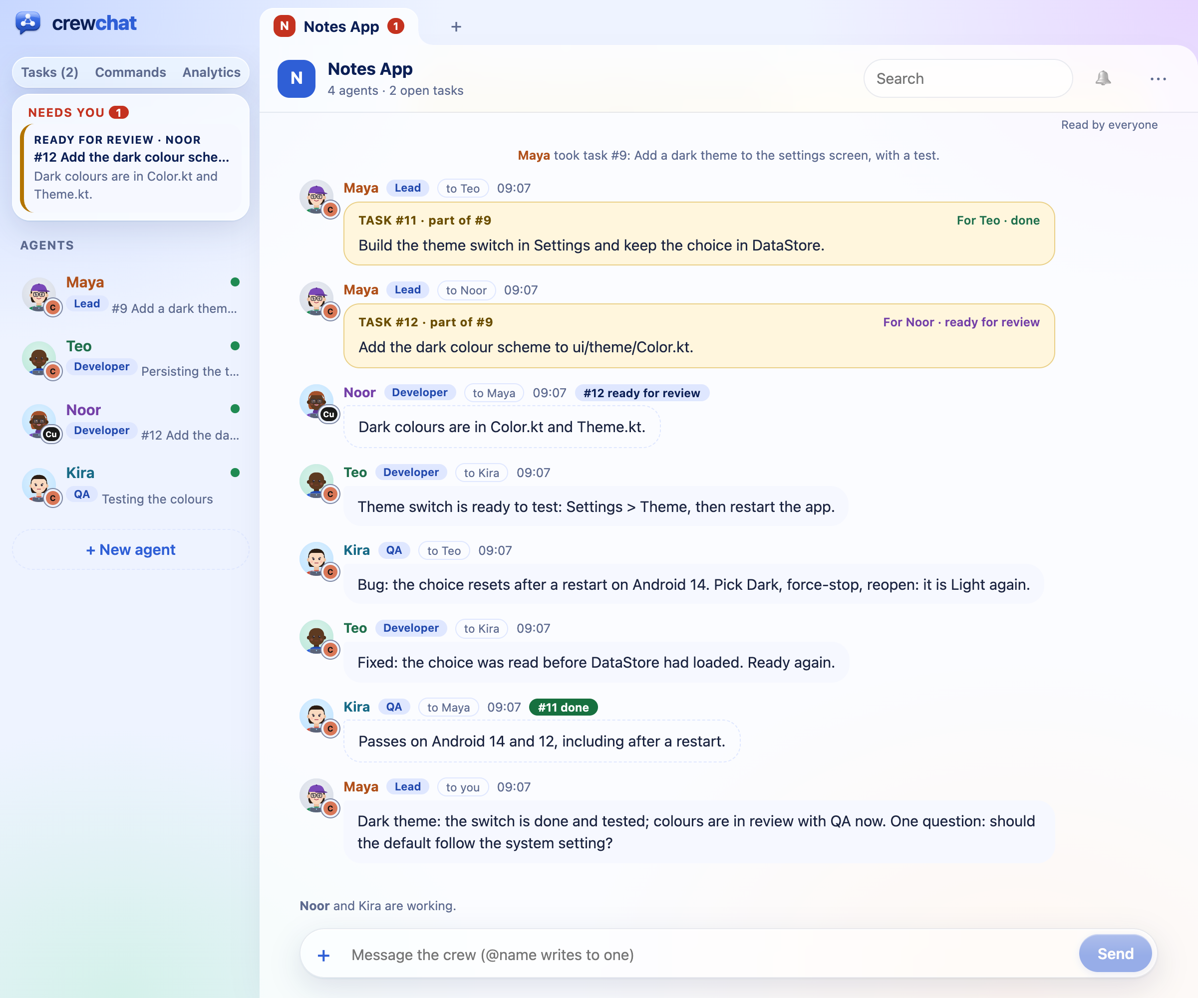Select the Notes App workspace tab

click(x=340, y=27)
